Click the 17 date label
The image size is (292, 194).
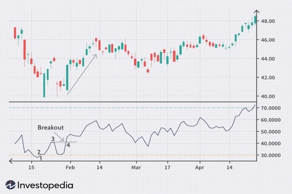pyautogui.click(x=167, y=167)
